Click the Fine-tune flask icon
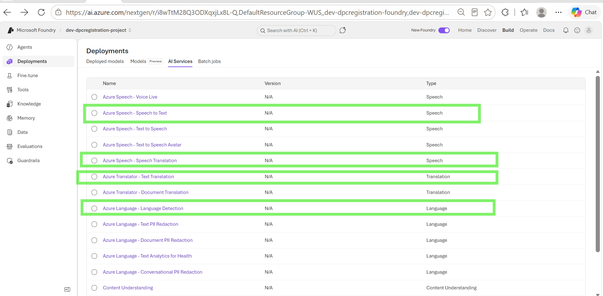603x296 pixels. click(10, 76)
